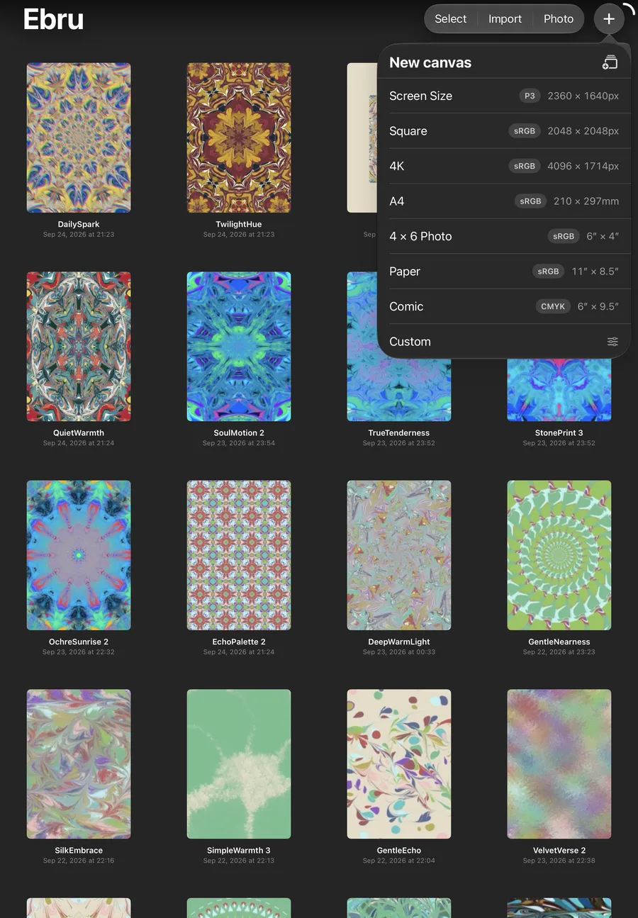
Task: Choose the 4K canvas preset
Action: [x=504, y=166]
